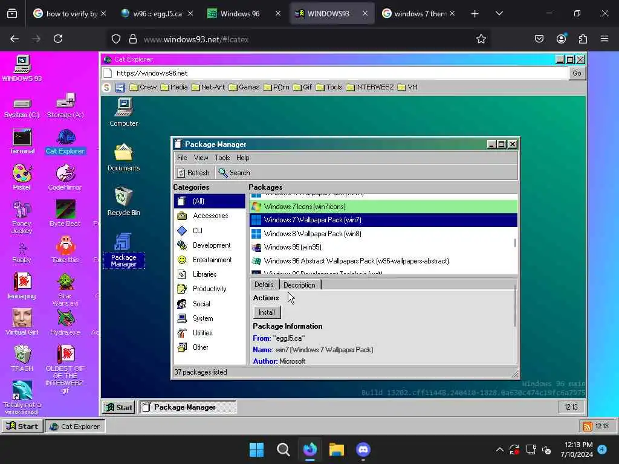This screenshot has height=464, width=619.
Task: Select the CLI category
Action: pos(210,231)
